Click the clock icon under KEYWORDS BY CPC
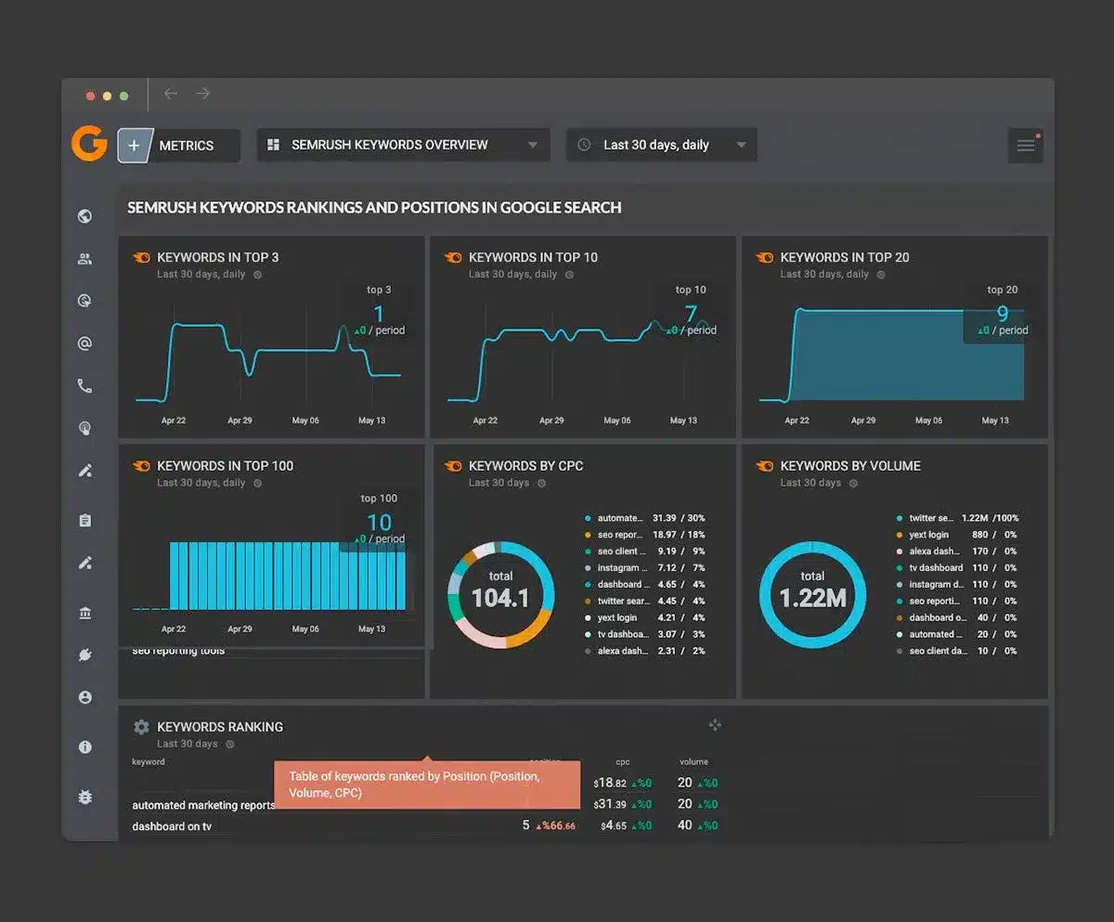The height and width of the screenshot is (922, 1114). point(541,484)
